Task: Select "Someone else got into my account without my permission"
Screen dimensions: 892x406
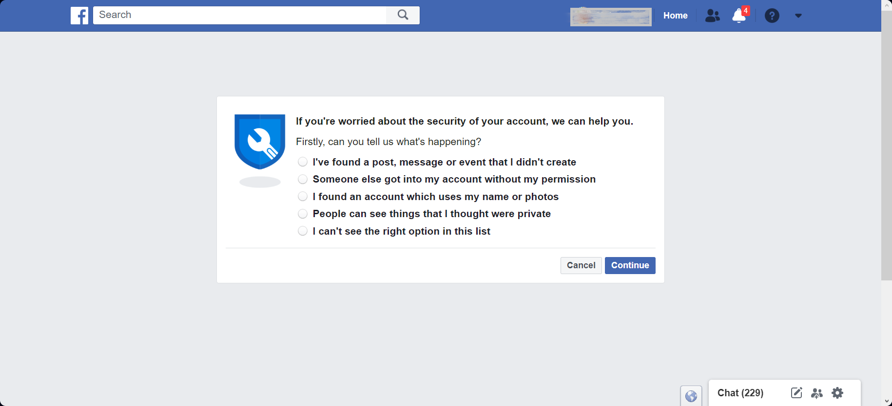Action: tap(302, 179)
